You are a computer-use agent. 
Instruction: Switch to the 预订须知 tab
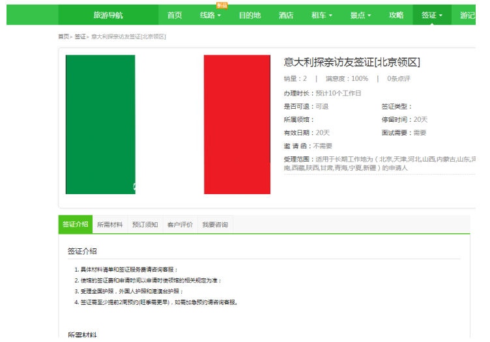point(145,225)
